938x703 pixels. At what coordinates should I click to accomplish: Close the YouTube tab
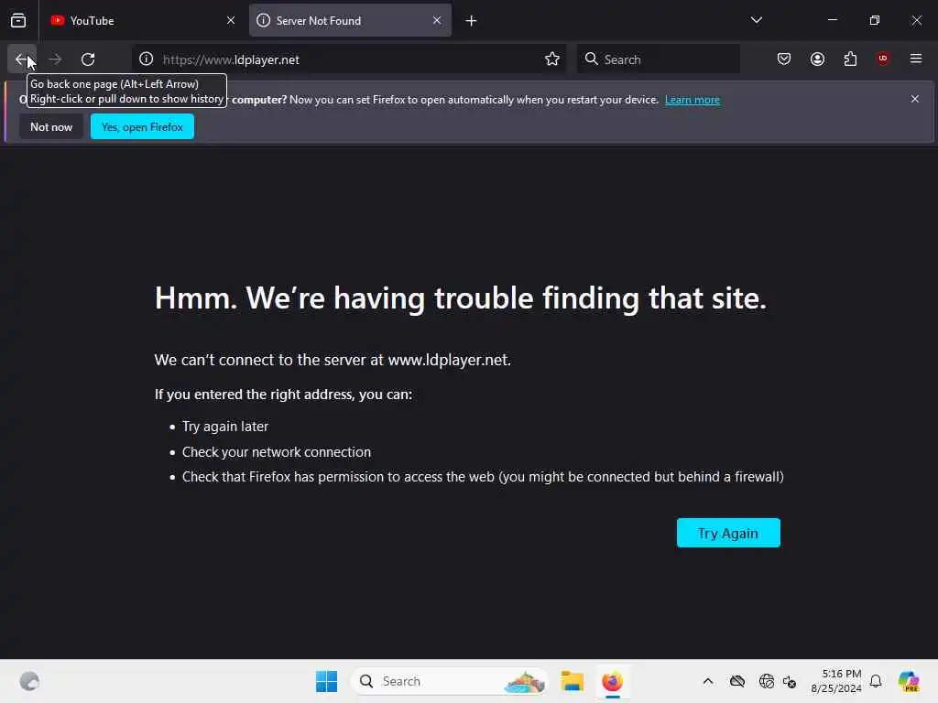tap(230, 20)
